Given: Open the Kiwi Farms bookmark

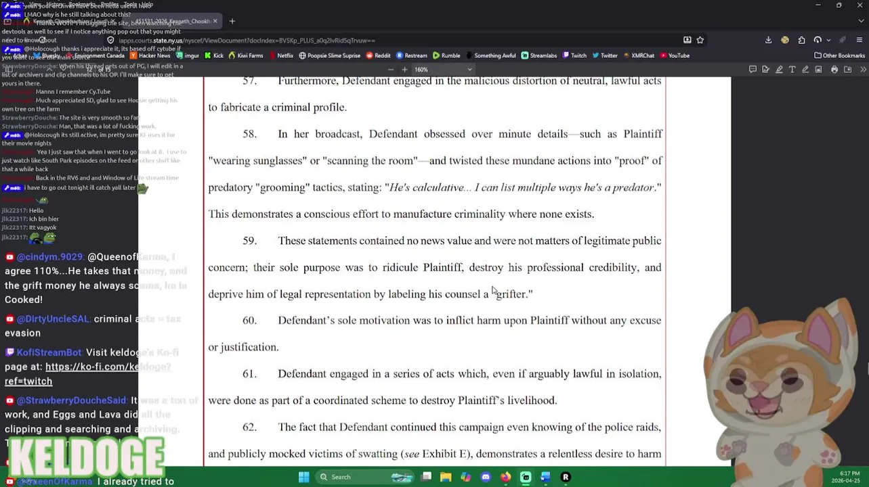Looking at the screenshot, I should pos(246,55).
